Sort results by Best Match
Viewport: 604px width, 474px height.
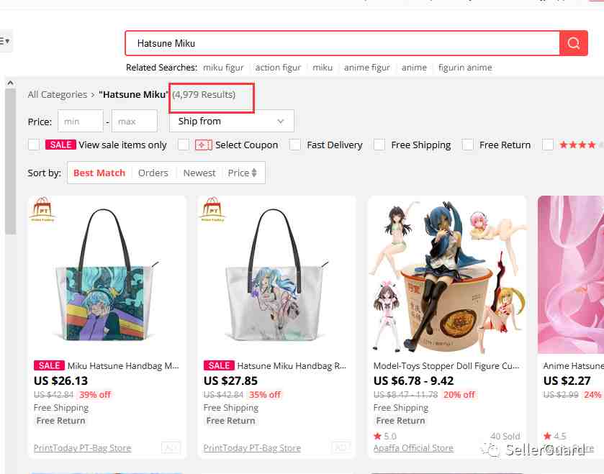click(x=99, y=173)
